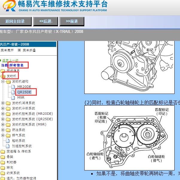
Task: Click the 约束系统 folder icon
Action: (x=3, y=173)
